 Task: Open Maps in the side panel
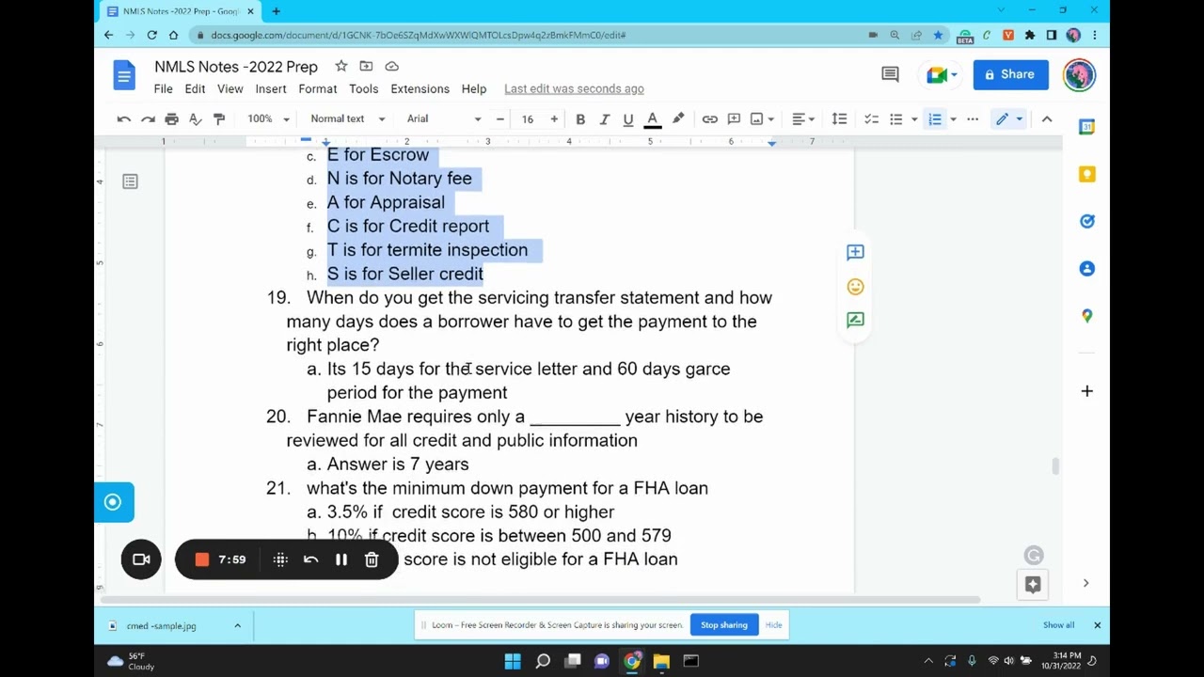(1087, 316)
